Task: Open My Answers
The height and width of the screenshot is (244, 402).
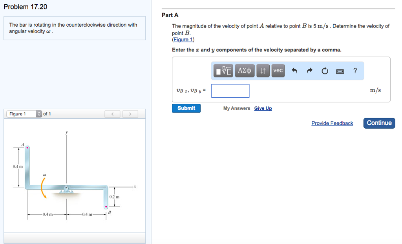Action: [x=236, y=108]
